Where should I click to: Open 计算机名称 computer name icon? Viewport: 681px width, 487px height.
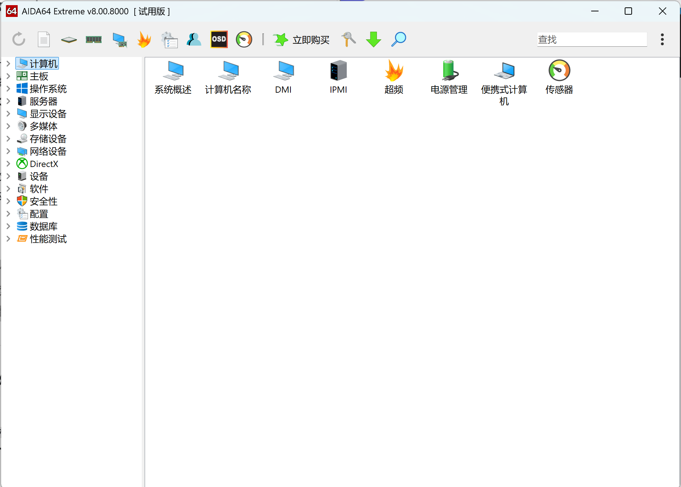pyautogui.click(x=228, y=78)
